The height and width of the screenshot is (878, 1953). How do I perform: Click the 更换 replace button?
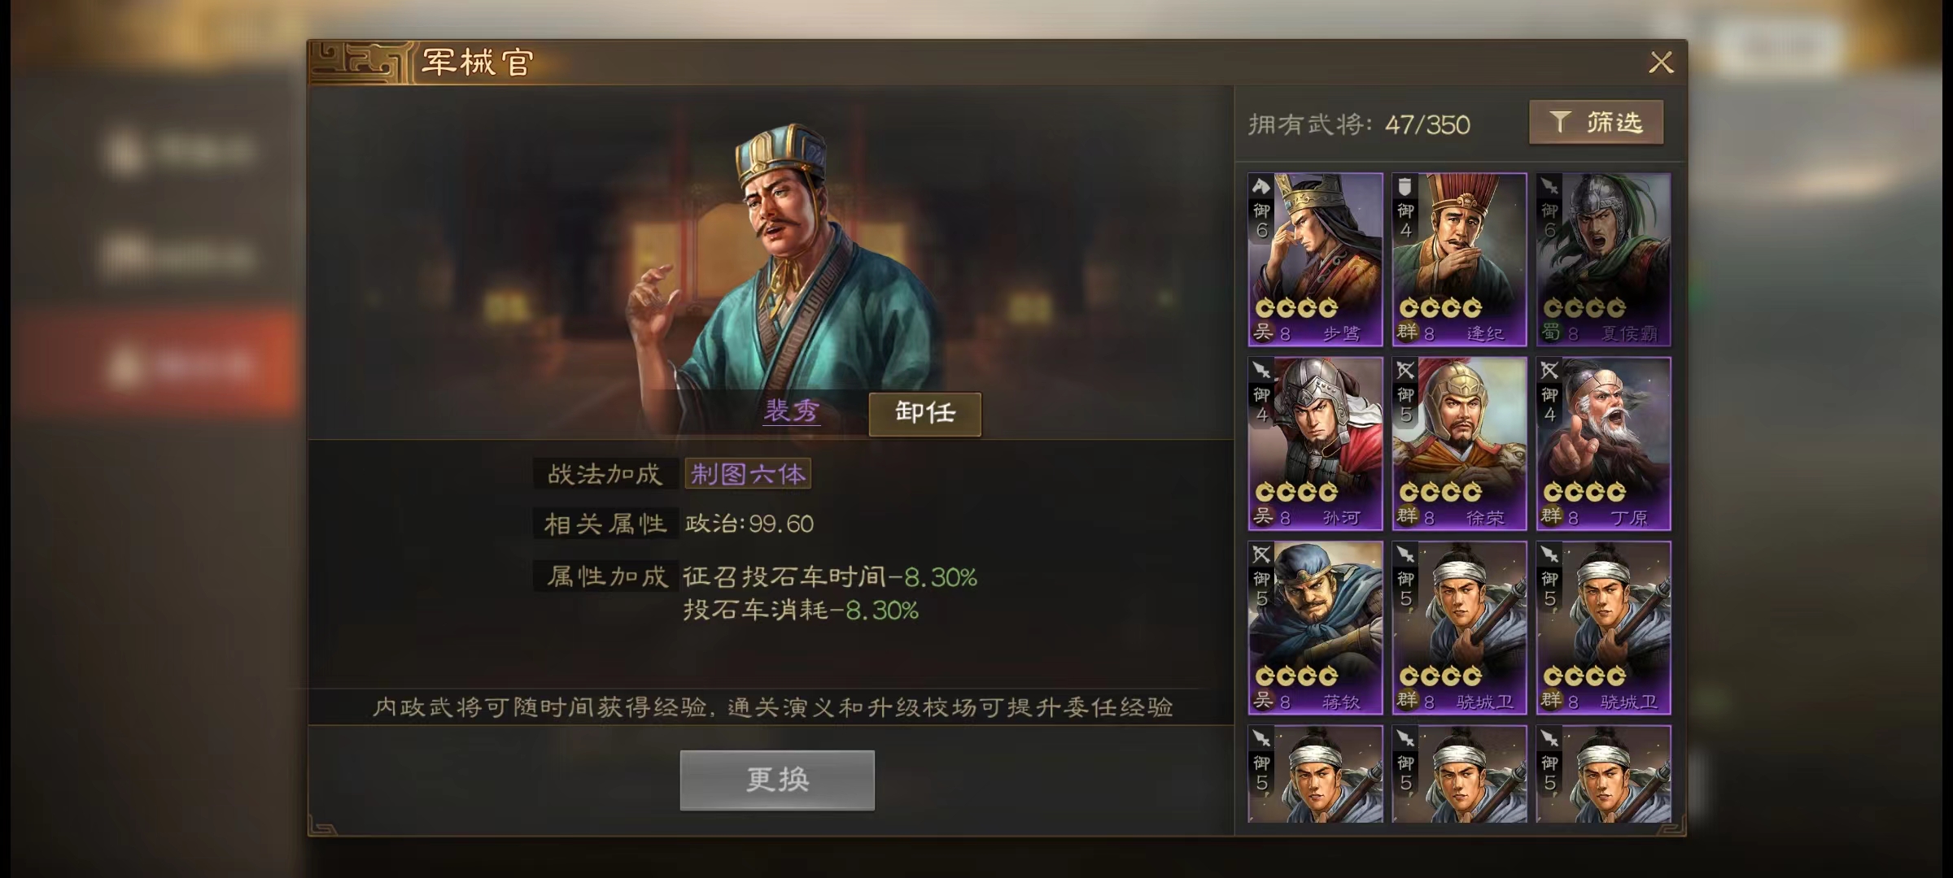777,780
